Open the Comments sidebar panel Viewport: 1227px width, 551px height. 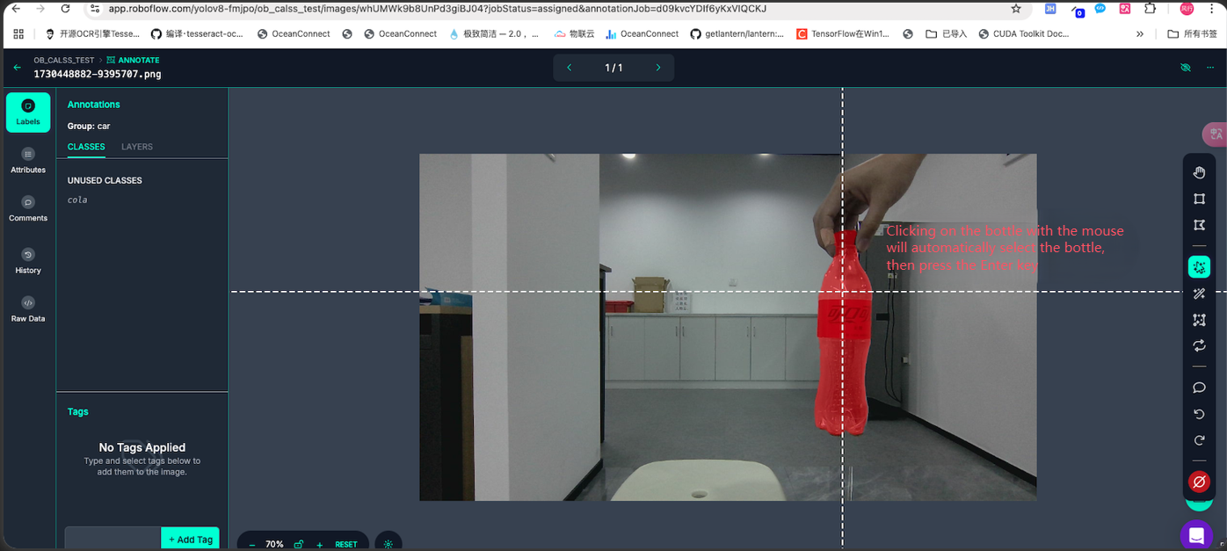click(x=28, y=209)
